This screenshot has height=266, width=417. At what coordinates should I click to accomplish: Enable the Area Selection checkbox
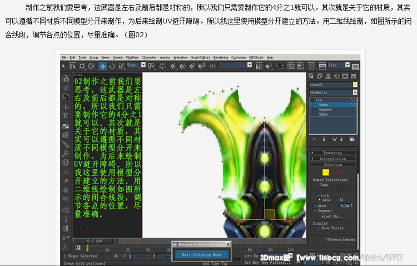coord(315,205)
